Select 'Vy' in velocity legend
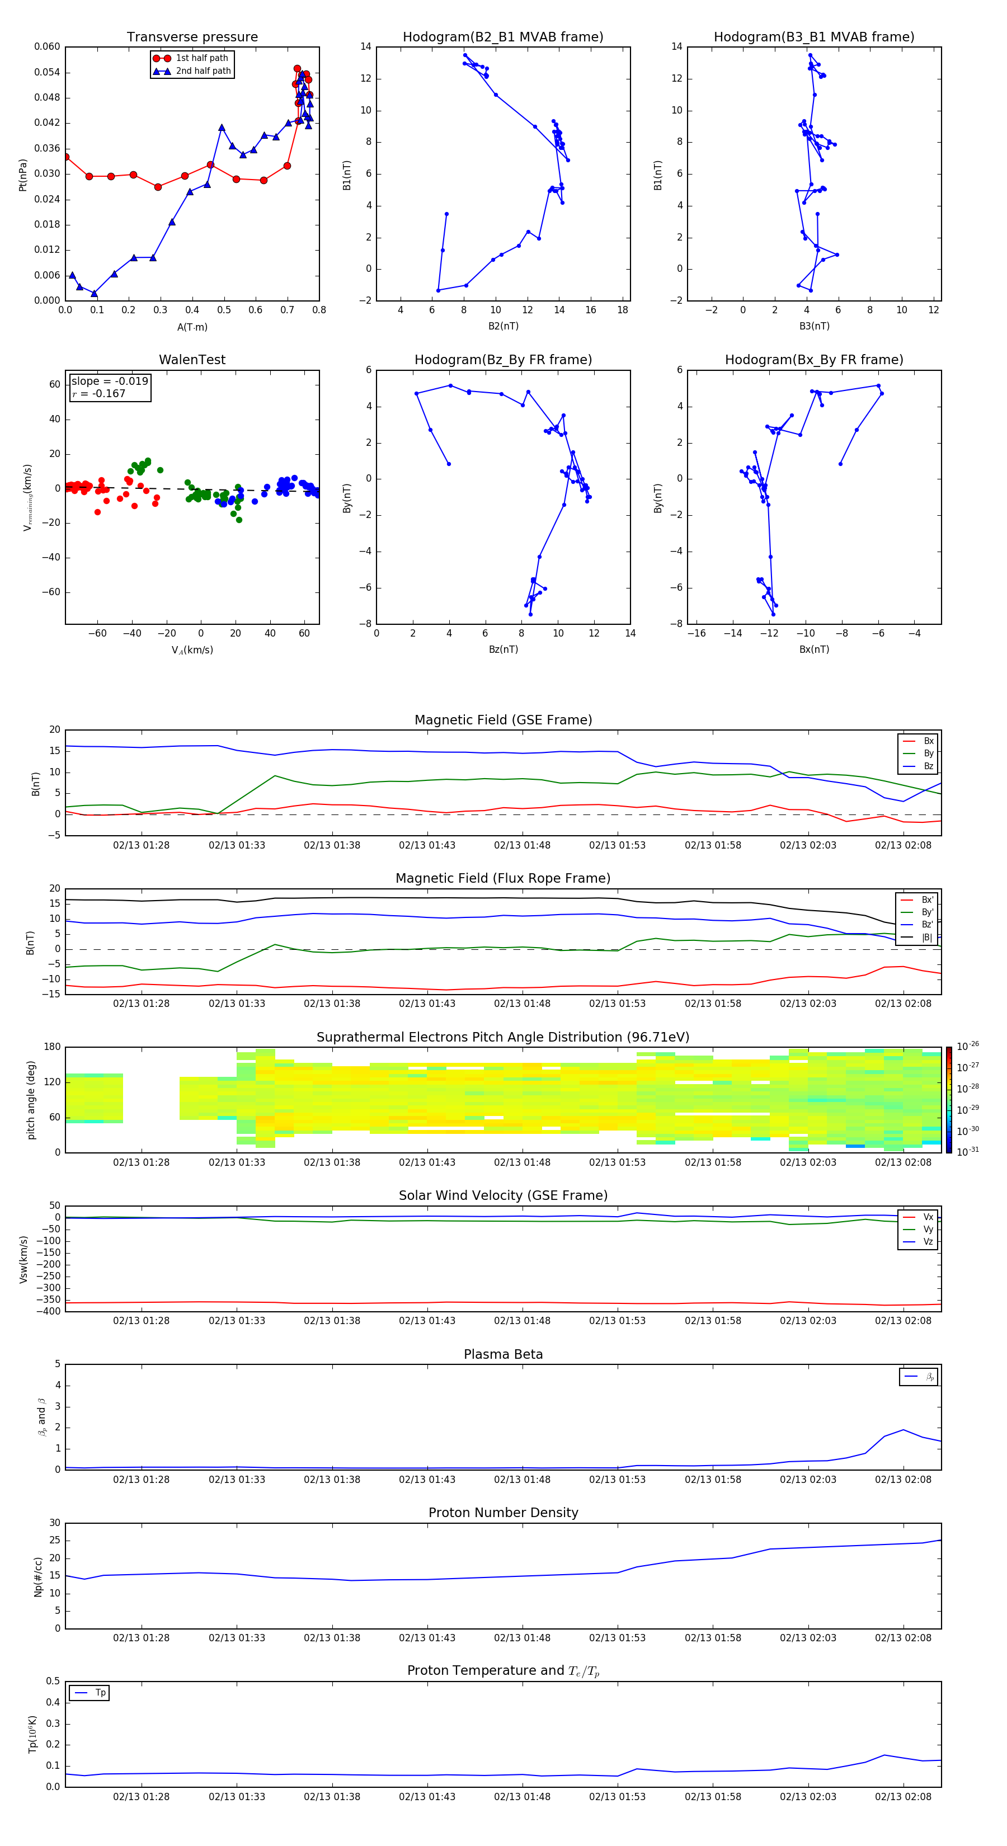 919,1230
